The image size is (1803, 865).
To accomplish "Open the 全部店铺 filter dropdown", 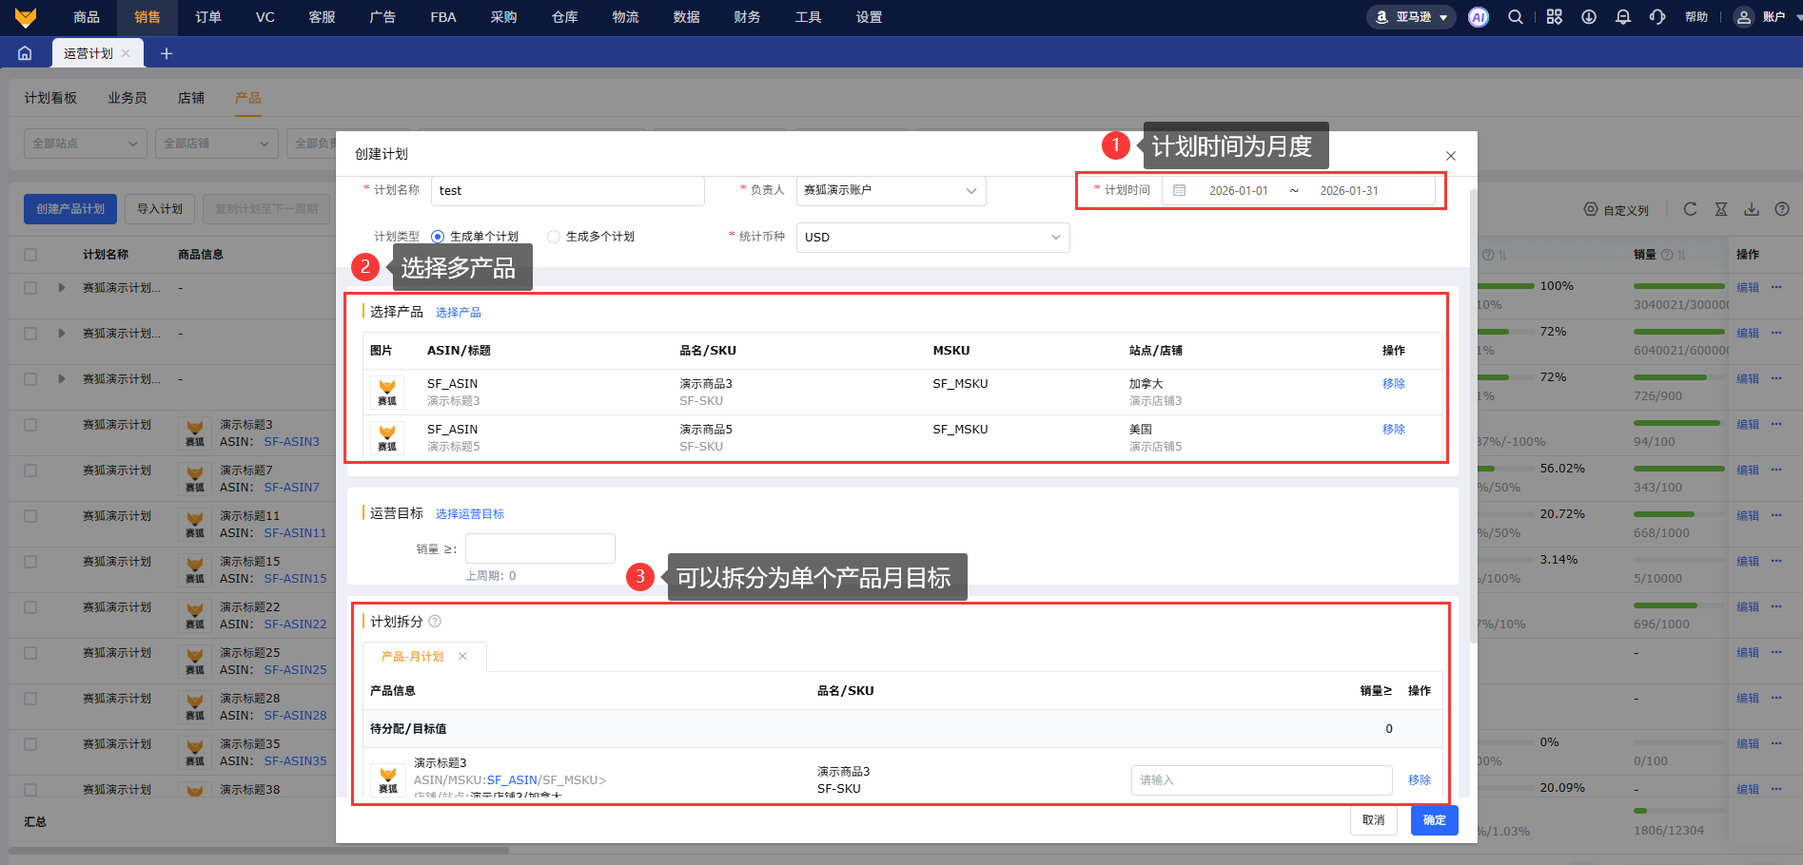I will (216, 144).
